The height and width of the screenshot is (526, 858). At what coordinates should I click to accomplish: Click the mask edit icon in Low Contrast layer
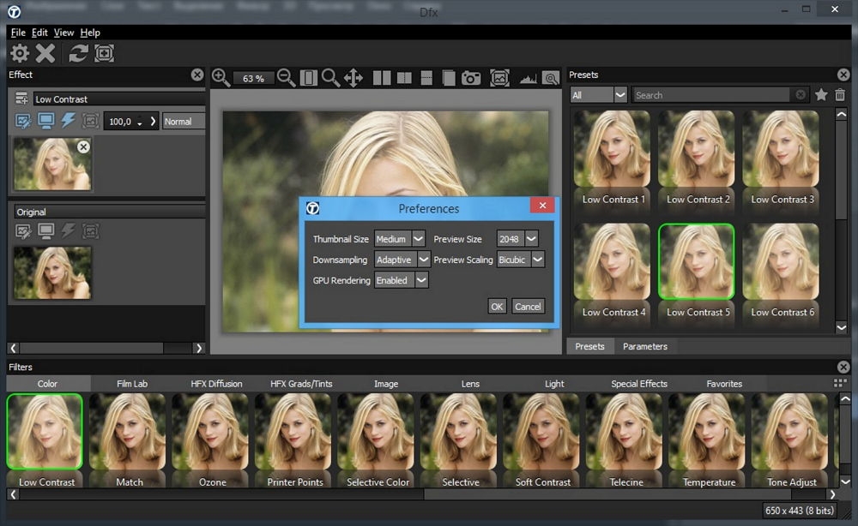pyautogui.click(x=23, y=121)
